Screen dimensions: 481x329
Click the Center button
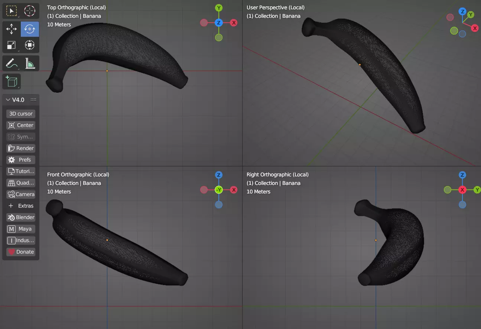(x=21, y=125)
